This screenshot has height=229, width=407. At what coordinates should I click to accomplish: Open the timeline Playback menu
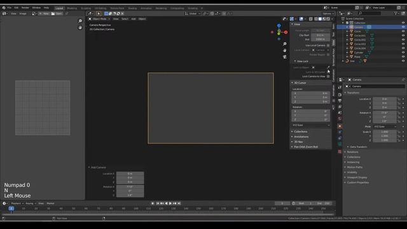click(x=17, y=204)
